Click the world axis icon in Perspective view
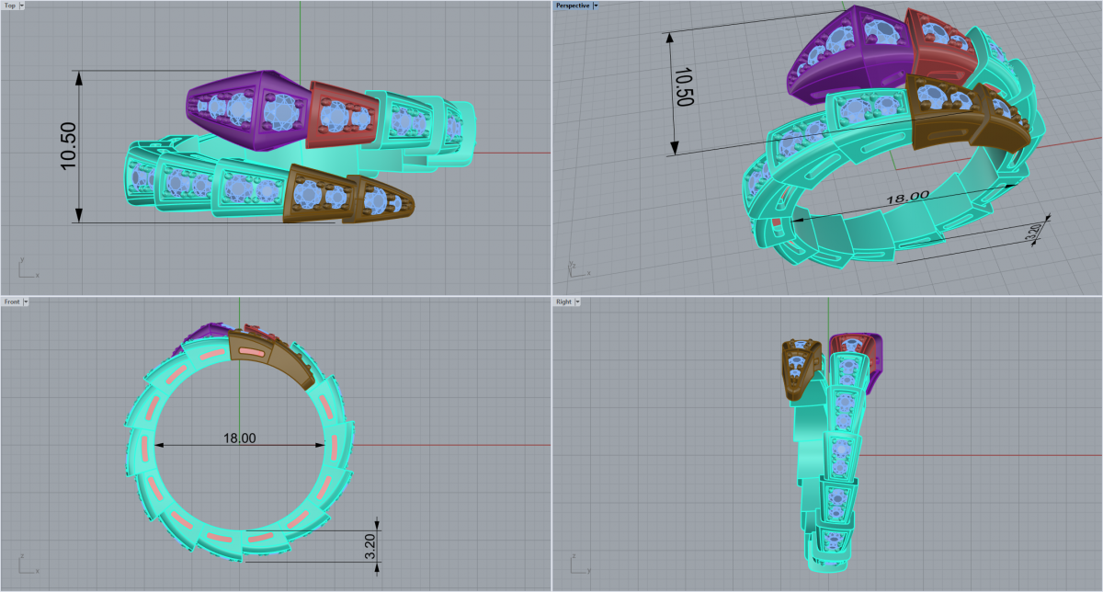 [577, 269]
